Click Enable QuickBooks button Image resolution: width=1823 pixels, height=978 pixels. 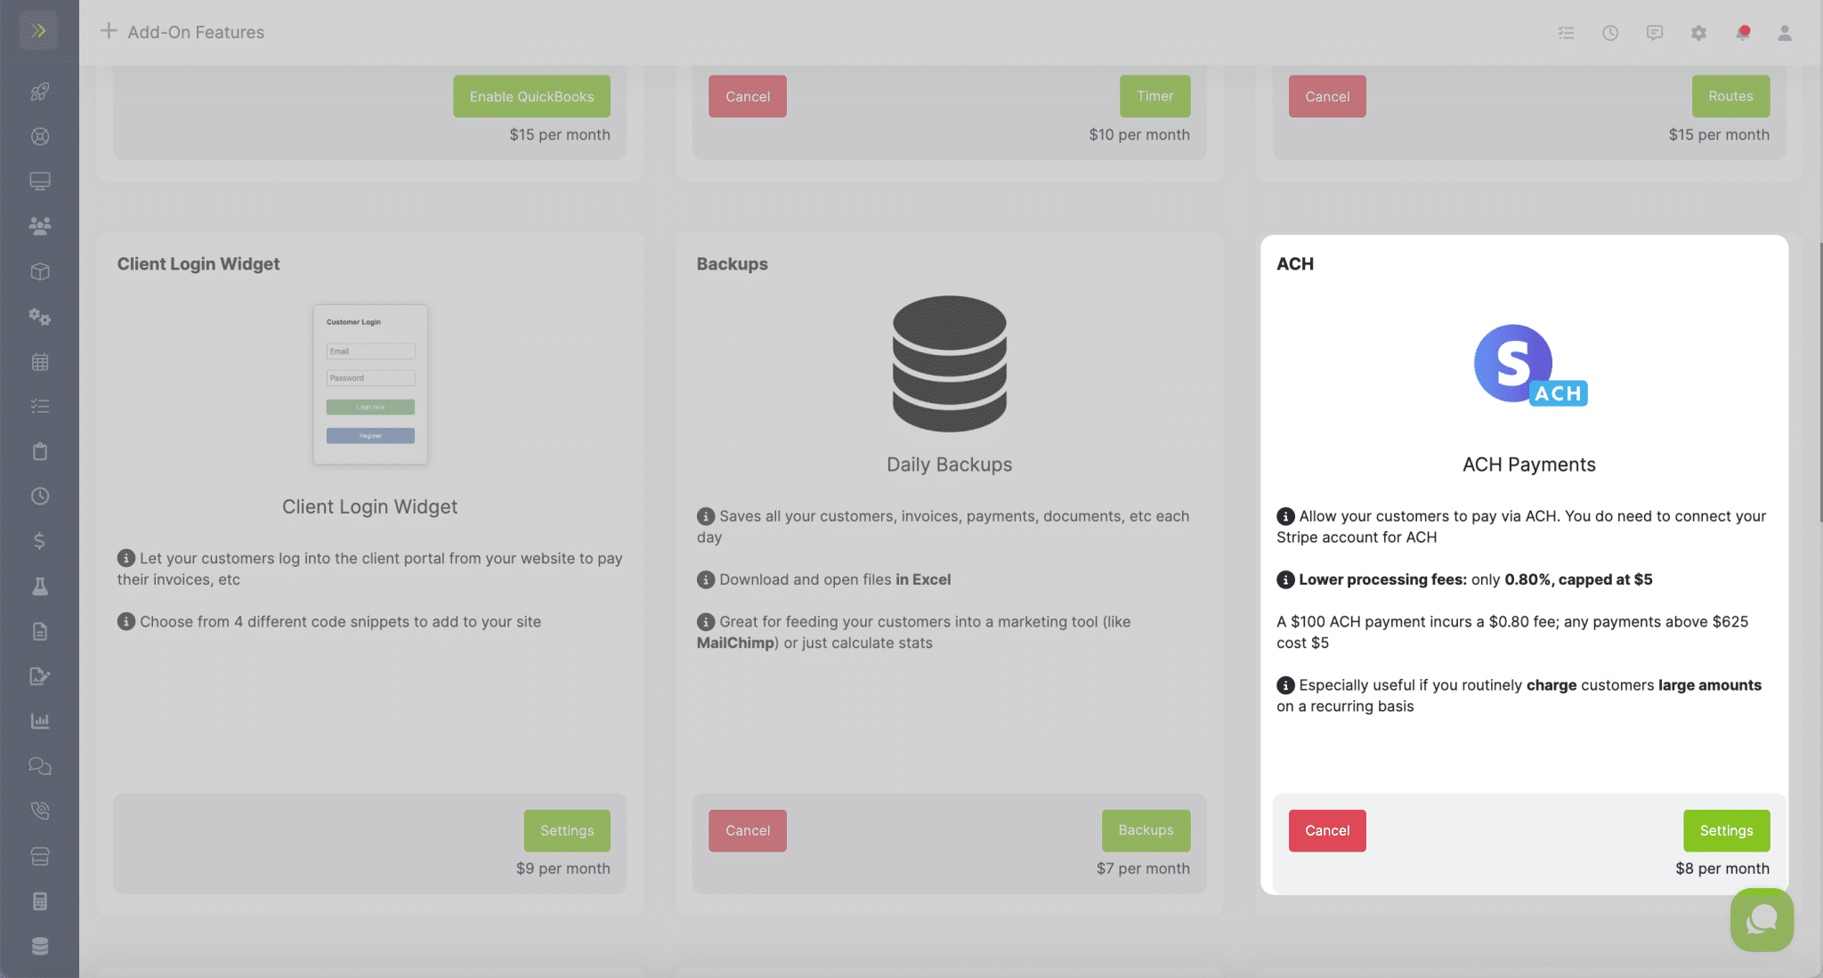click(x=531, y=96)
